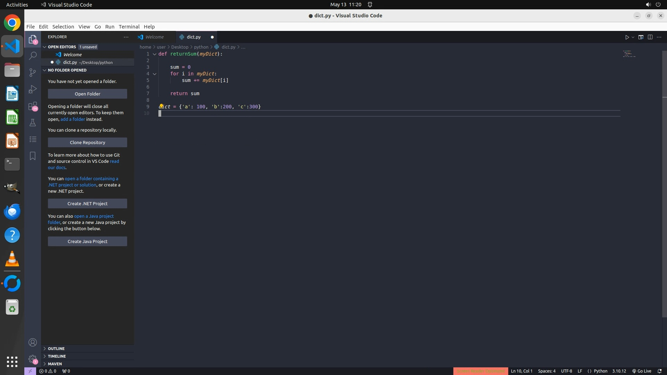667x375 pixels.
Task: Follow the 'add a folder' link
Action: (73, 119)
